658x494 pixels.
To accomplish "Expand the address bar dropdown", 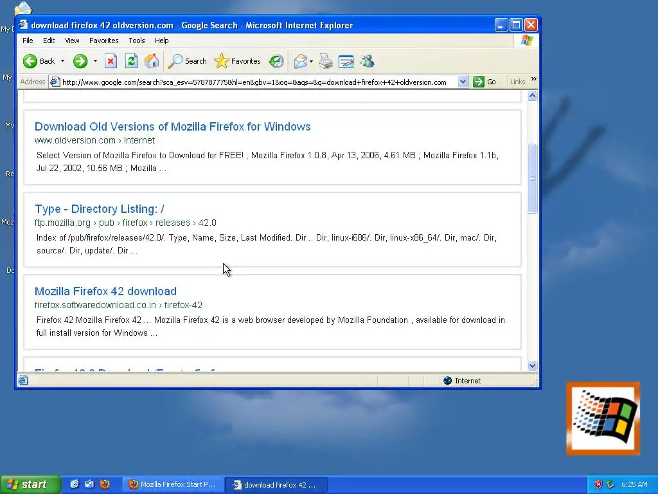I will point(463,82).
